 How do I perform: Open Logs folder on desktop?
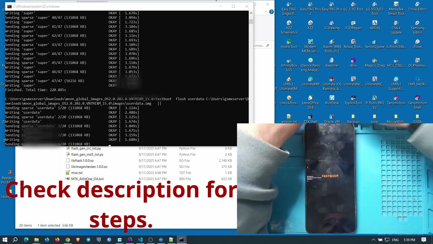(374, 119)
